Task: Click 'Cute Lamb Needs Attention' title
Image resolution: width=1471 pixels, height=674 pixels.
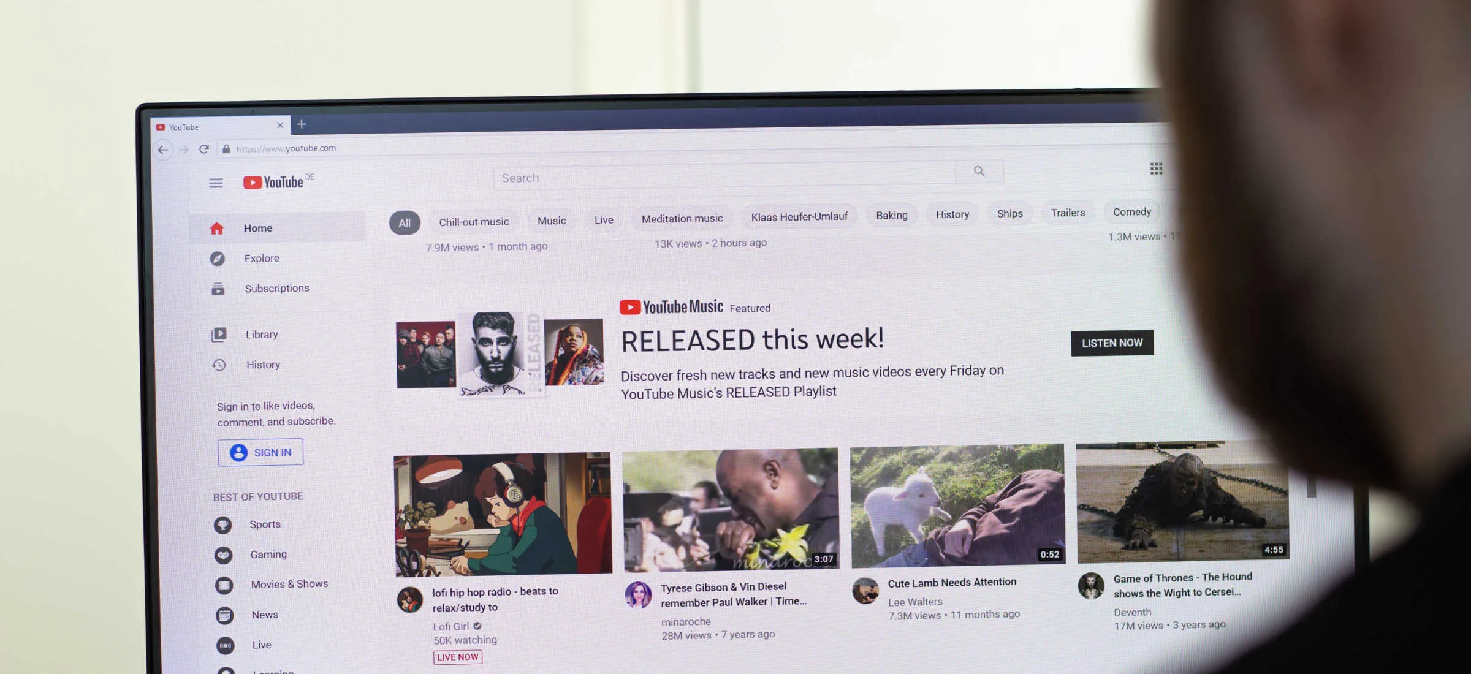Action: pos(952,582)
